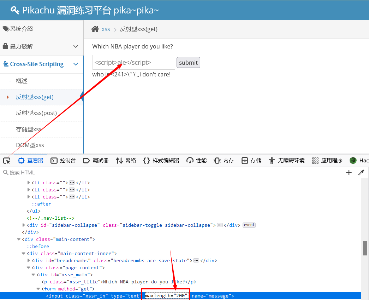Click the devtools vertical scrollbar thumb

pos(365,248)
